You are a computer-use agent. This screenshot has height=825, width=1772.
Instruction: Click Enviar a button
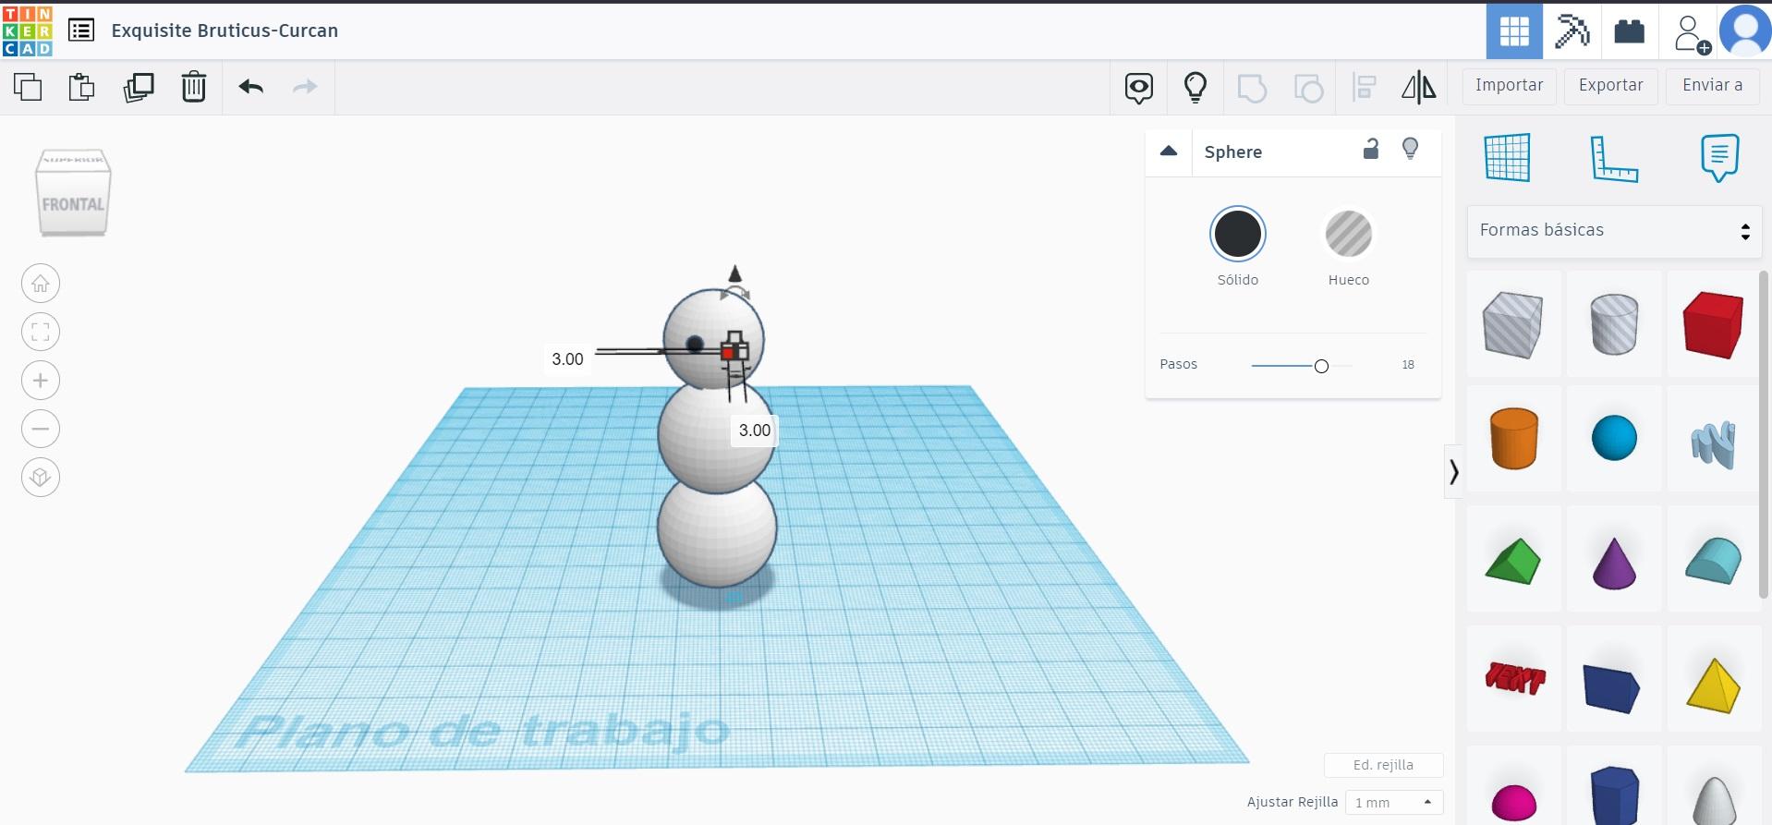(1713, 86)
